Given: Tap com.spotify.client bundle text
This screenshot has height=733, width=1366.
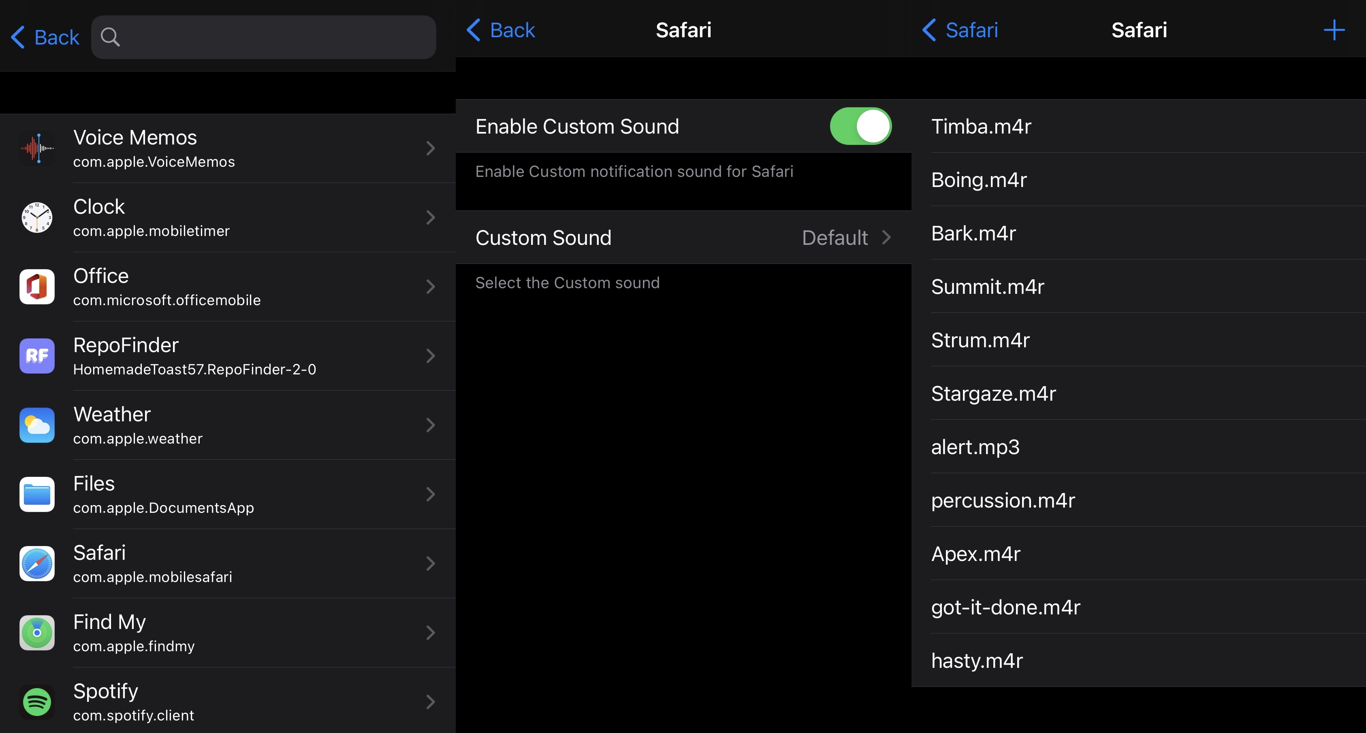Looking at the screenshot, I should [134, 716].
